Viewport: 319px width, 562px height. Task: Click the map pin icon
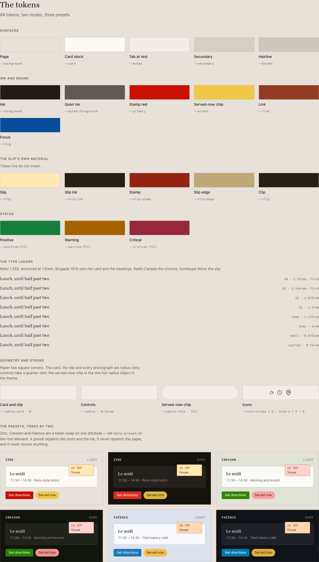[289, 393]
